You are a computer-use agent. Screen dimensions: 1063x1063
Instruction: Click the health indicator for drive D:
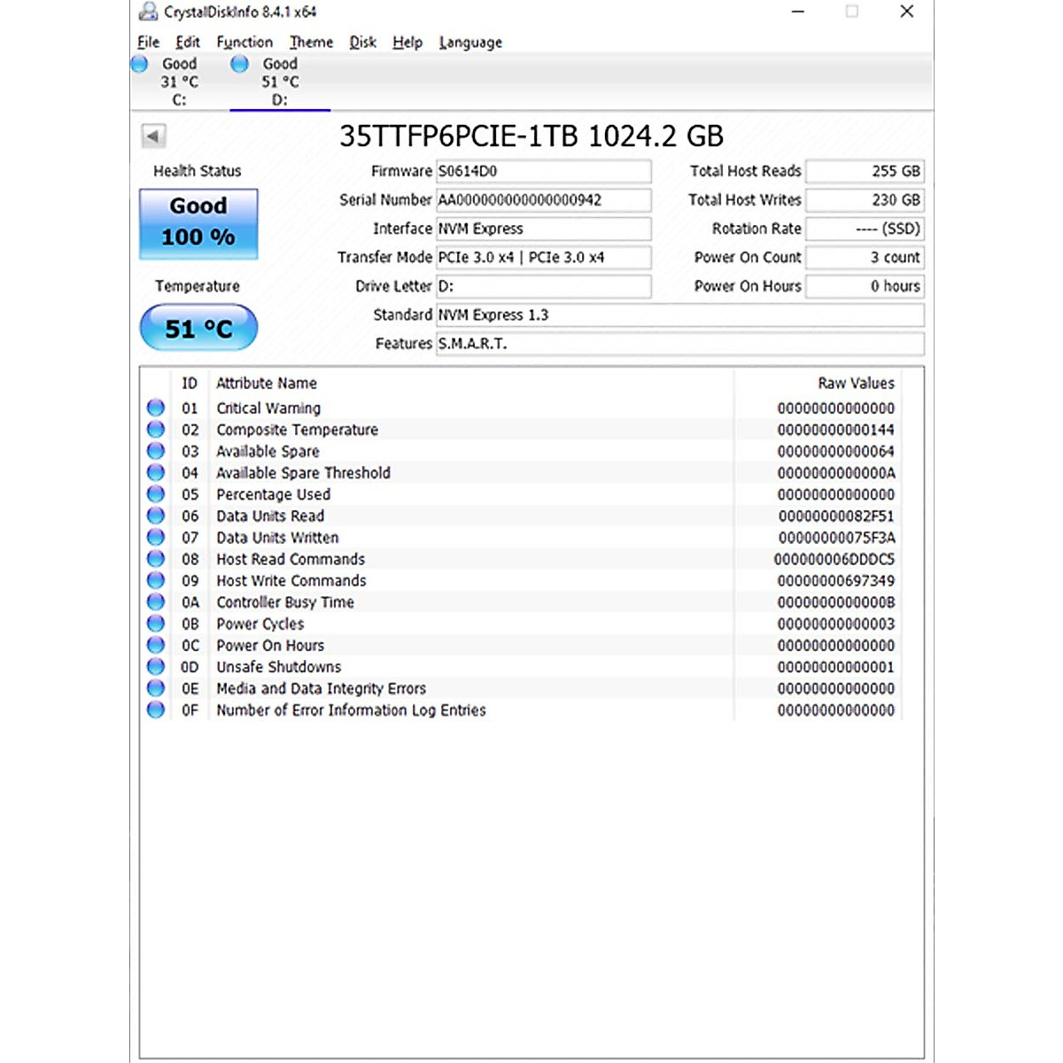tap(238, 63)
